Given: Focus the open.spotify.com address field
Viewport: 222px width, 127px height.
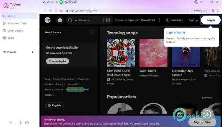Looking at the screenshot, I should 127,10.
